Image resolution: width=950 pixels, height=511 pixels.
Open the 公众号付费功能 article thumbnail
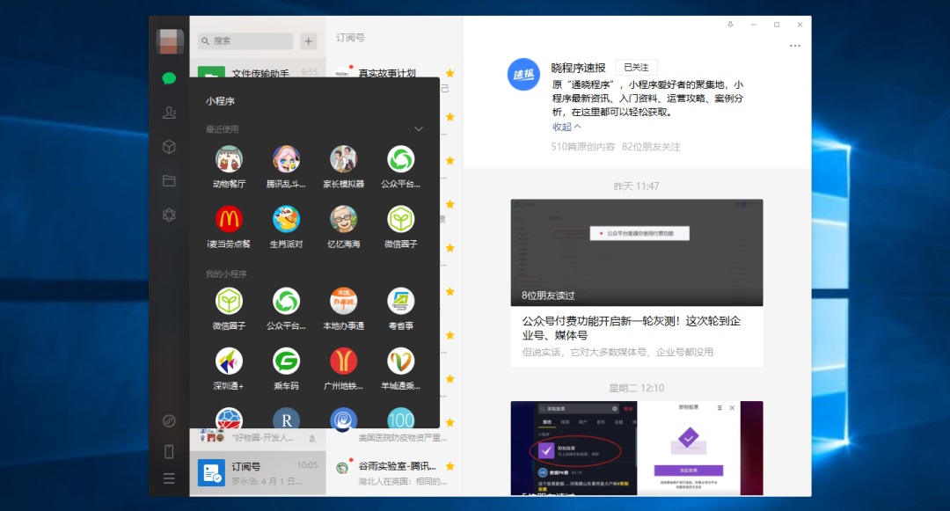[x=637, y=252]
